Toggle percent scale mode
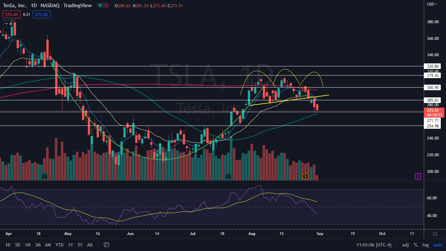This screenshot has height=251, width=446. pyautogui.click(x=416, y=245)
